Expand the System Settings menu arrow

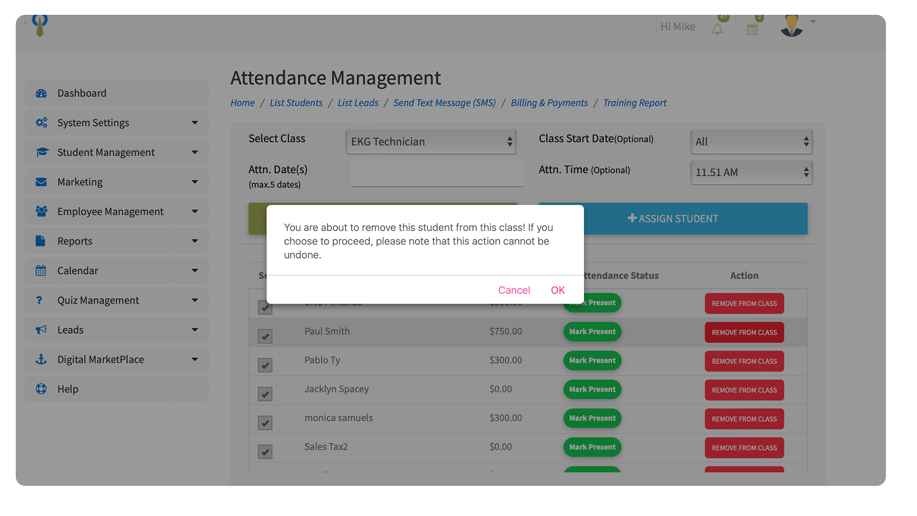195,123
